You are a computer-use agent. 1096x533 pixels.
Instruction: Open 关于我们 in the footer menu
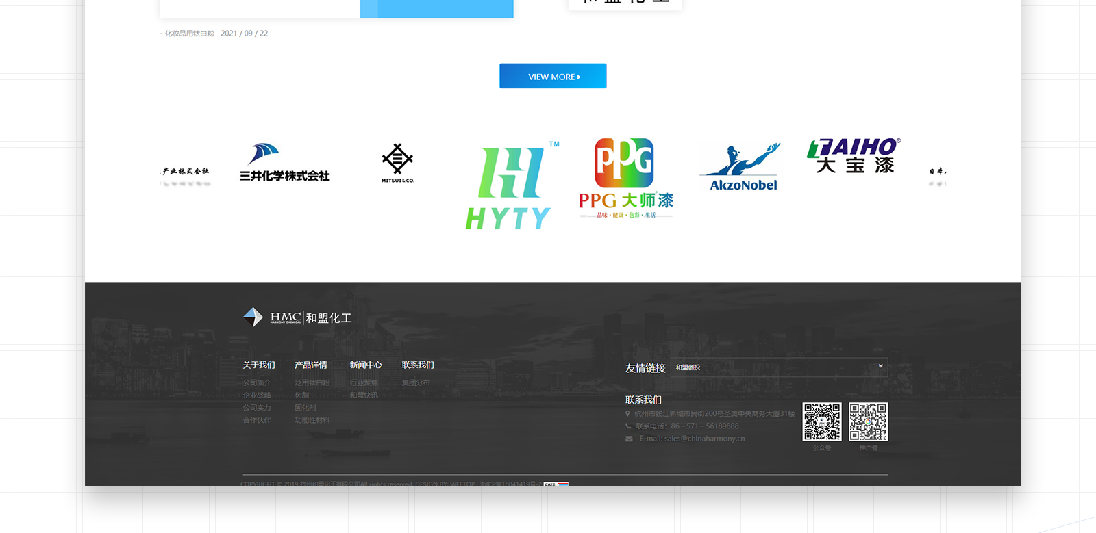258,365
